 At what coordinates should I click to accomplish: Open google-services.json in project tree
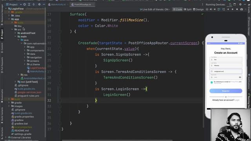point(29,92)
